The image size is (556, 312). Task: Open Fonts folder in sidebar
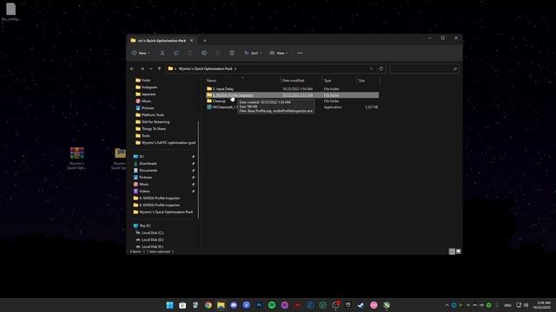[142, 81]
